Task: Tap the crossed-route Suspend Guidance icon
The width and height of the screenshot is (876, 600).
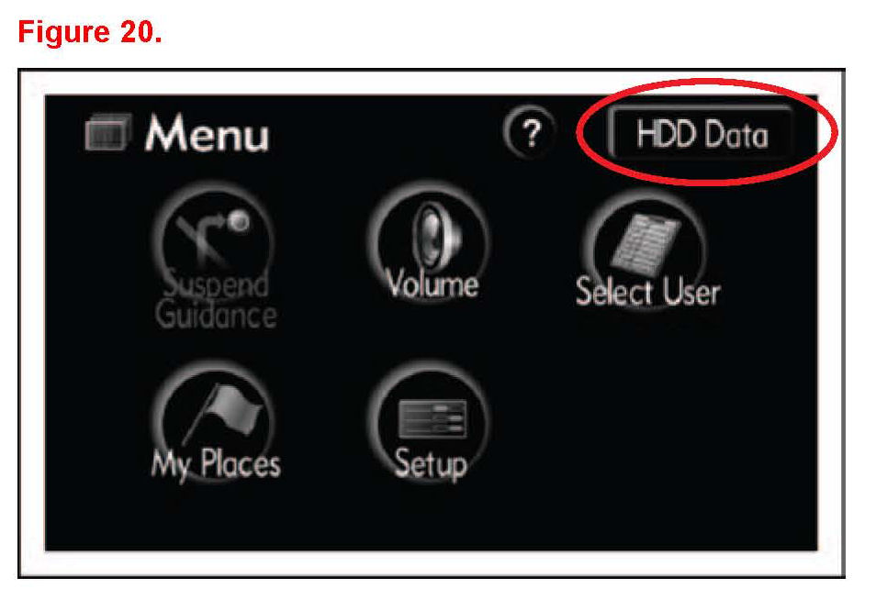Action: (x=211, y=238)
